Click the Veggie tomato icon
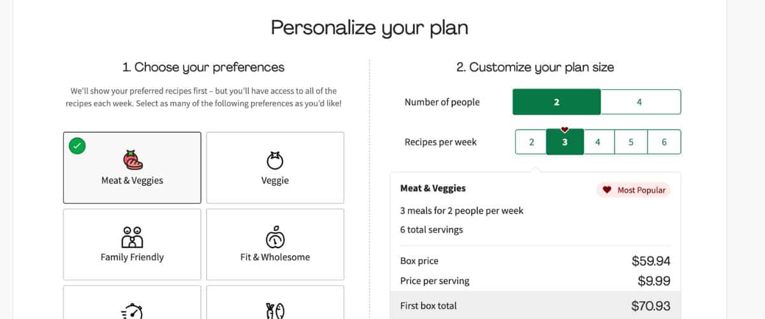 275,159
